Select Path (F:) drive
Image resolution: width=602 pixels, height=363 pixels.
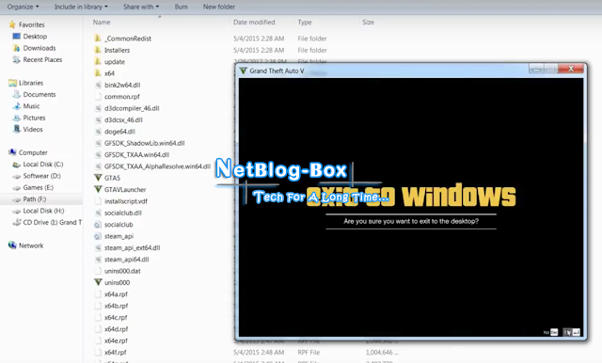[34, 199]
